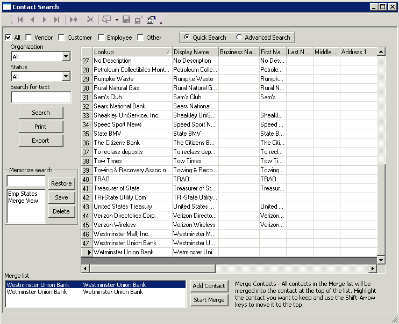Click the current row indicator arrow
The image size is (399, 324).
click(x=87, y=253)
